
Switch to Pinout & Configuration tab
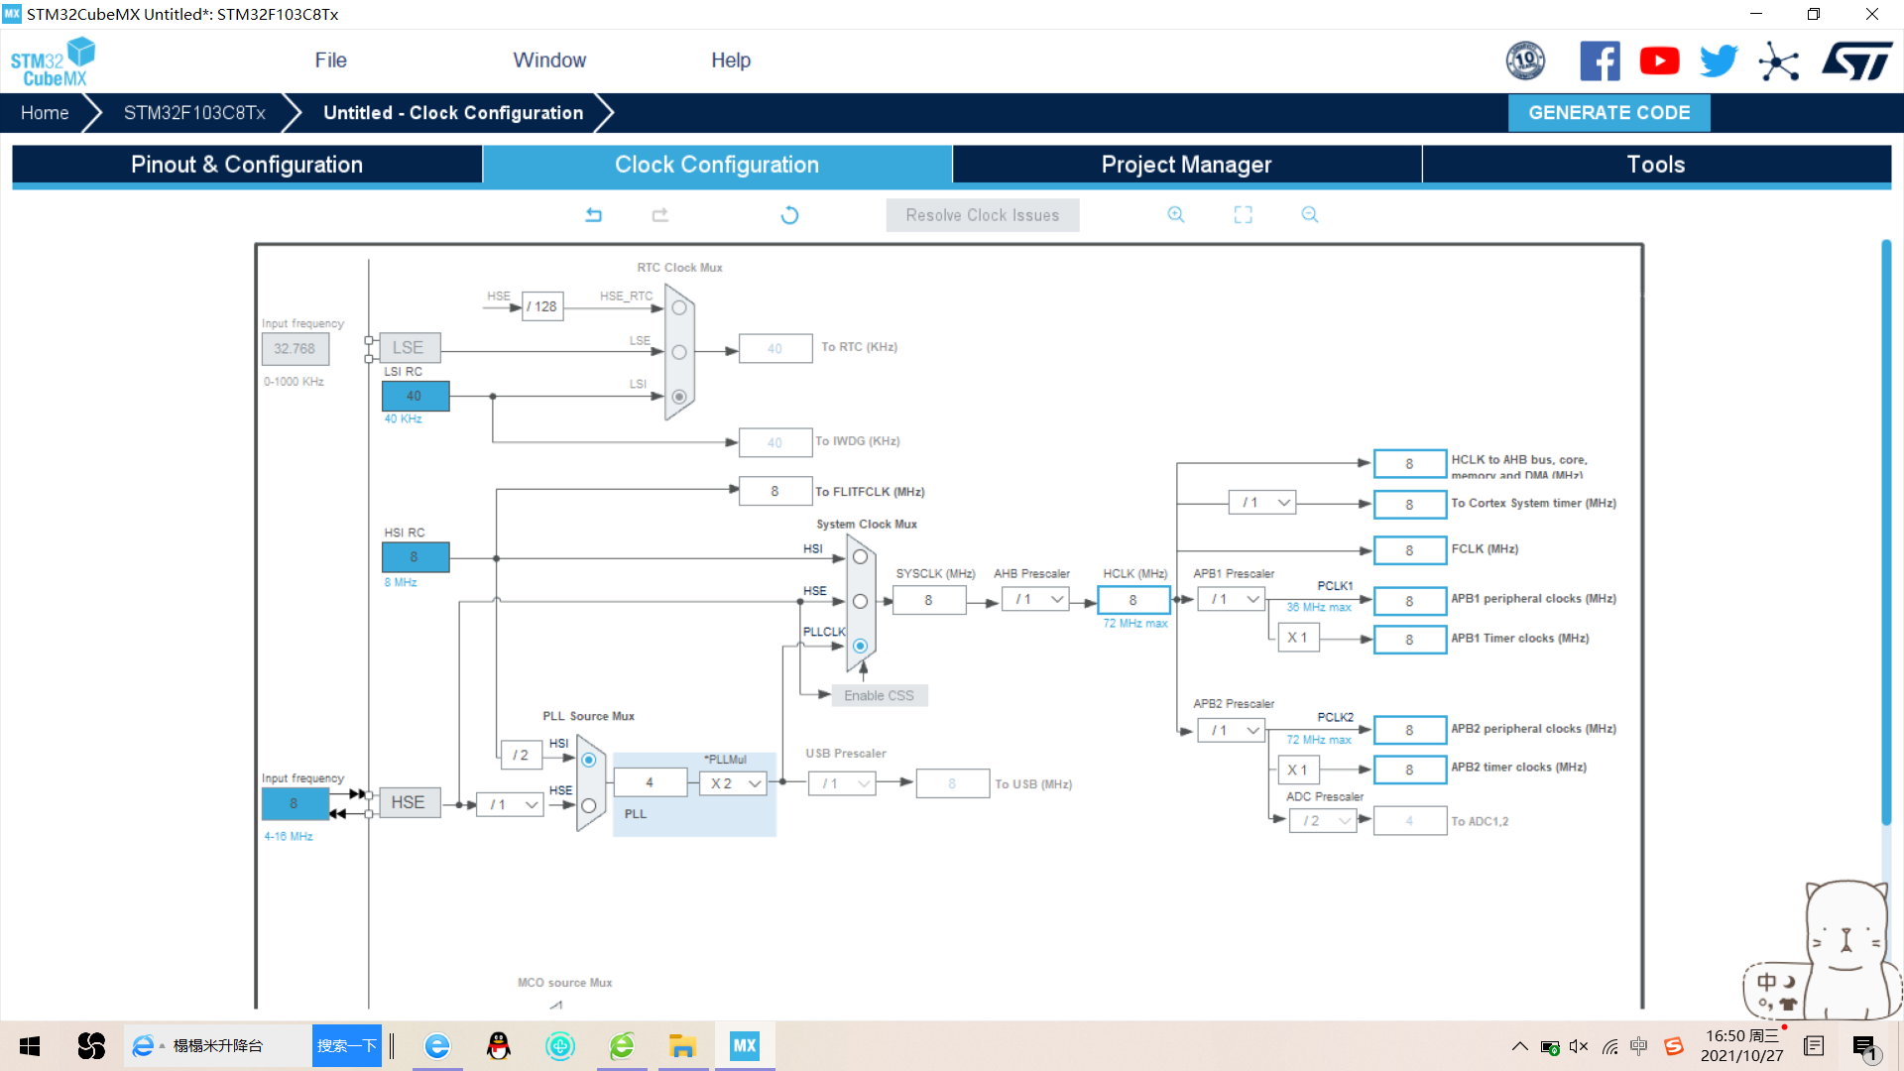(x=247, y=165)
